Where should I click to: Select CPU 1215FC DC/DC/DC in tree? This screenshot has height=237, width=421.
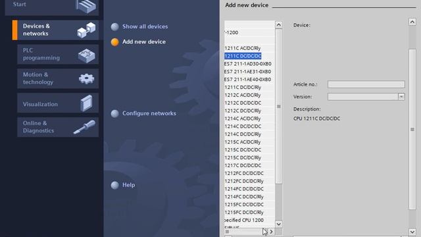coord(244,204)
